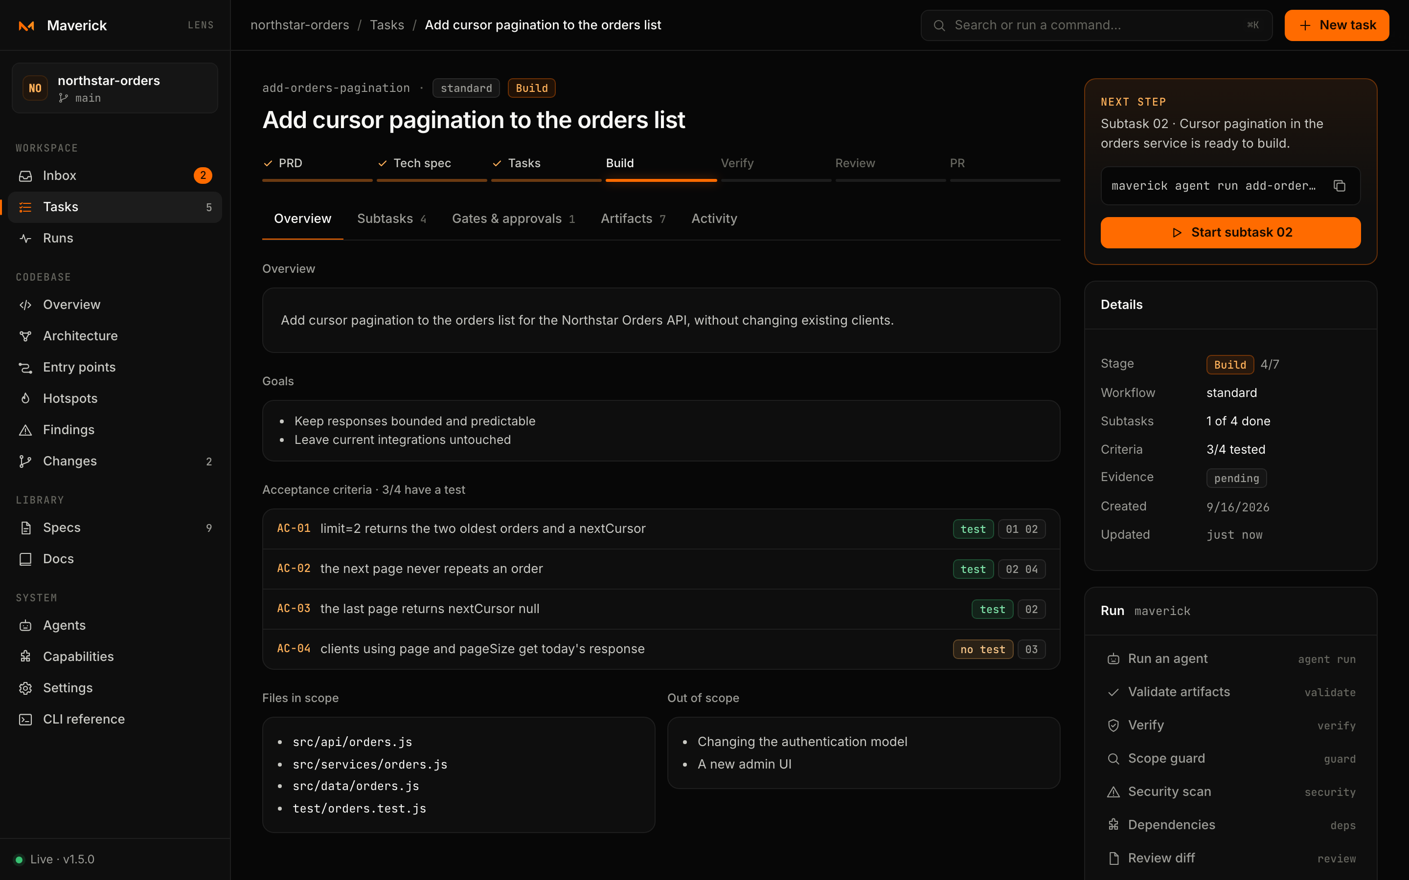
Task: Open the Agents robot icon
Action: [x=25, y=626]
